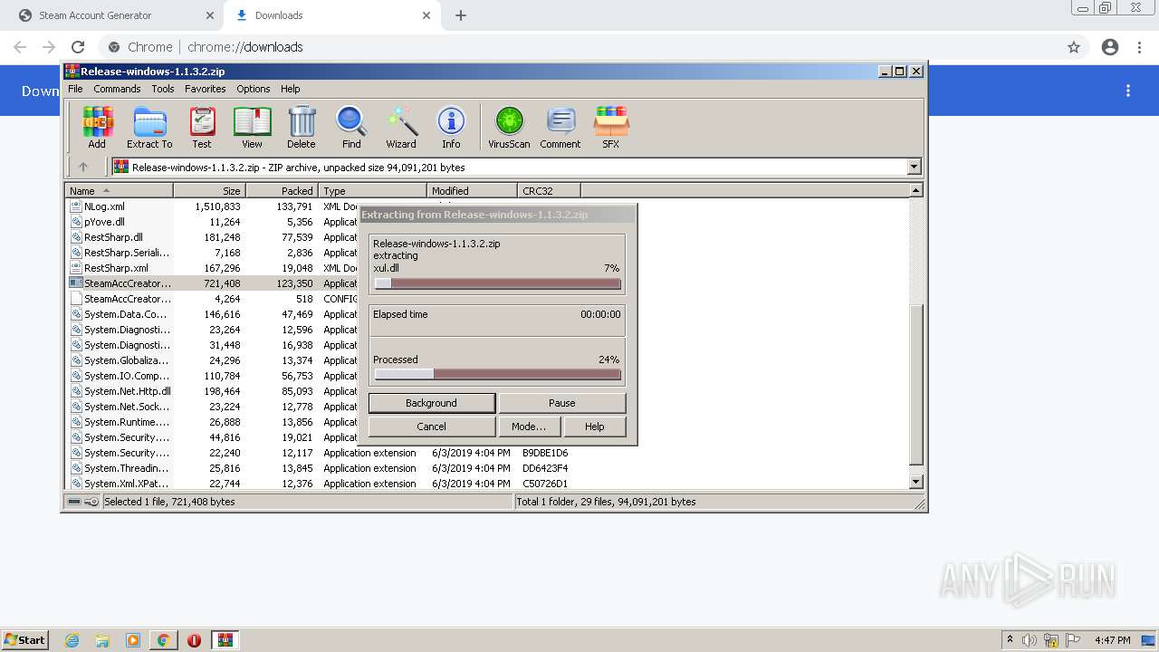This screenshot has height=652, width=1159.
Task: Sort files by the CRC32 column
Action: tap(549, 190)
